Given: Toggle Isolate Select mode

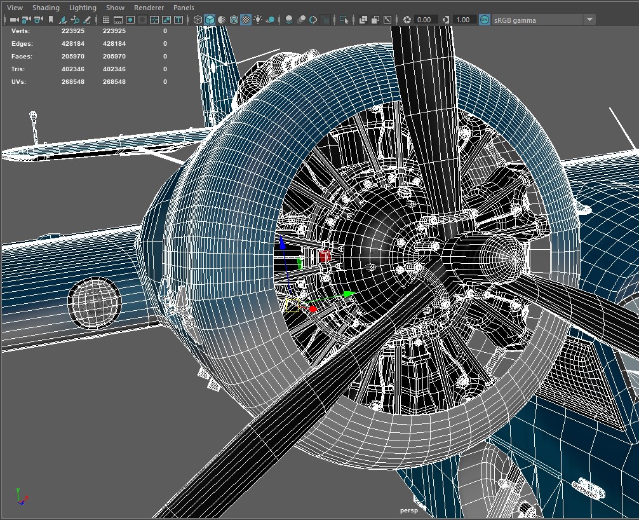Looking at the screenshot, I should coord(342,19).
